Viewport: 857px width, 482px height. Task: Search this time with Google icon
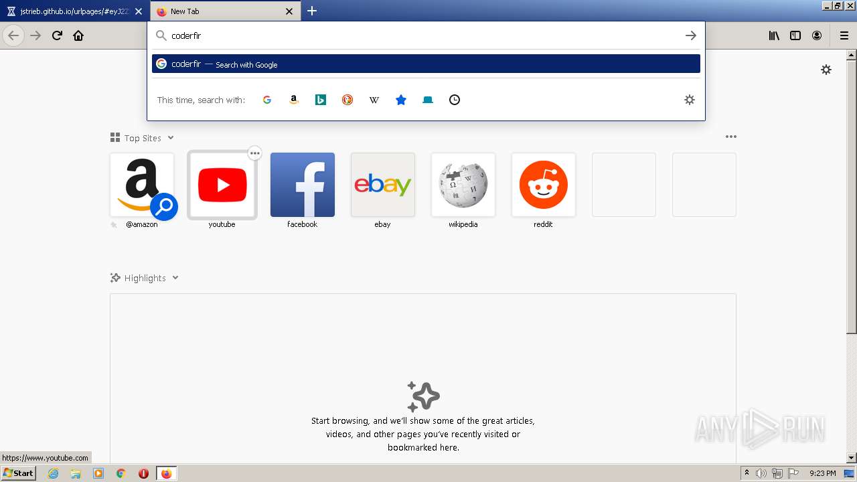coord(267,100)
